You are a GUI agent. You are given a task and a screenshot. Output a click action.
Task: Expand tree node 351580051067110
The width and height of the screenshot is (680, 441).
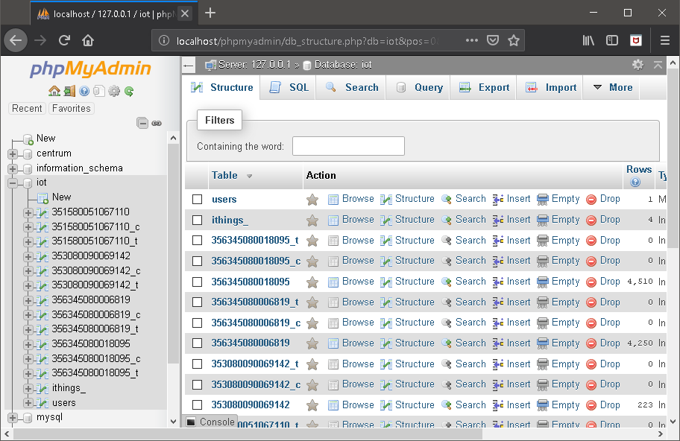[x=28, y=213]
